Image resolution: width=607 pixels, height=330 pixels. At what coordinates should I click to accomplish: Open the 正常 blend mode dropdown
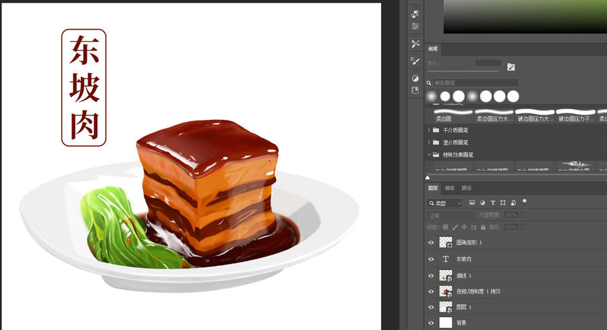[x=451, y=215]
